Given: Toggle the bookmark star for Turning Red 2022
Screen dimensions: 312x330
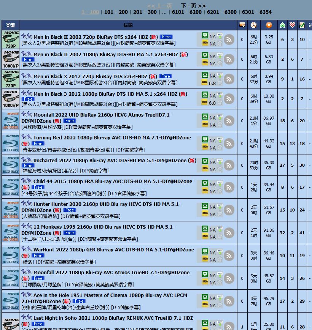Looking at the screenshot, I should (220, 147).
